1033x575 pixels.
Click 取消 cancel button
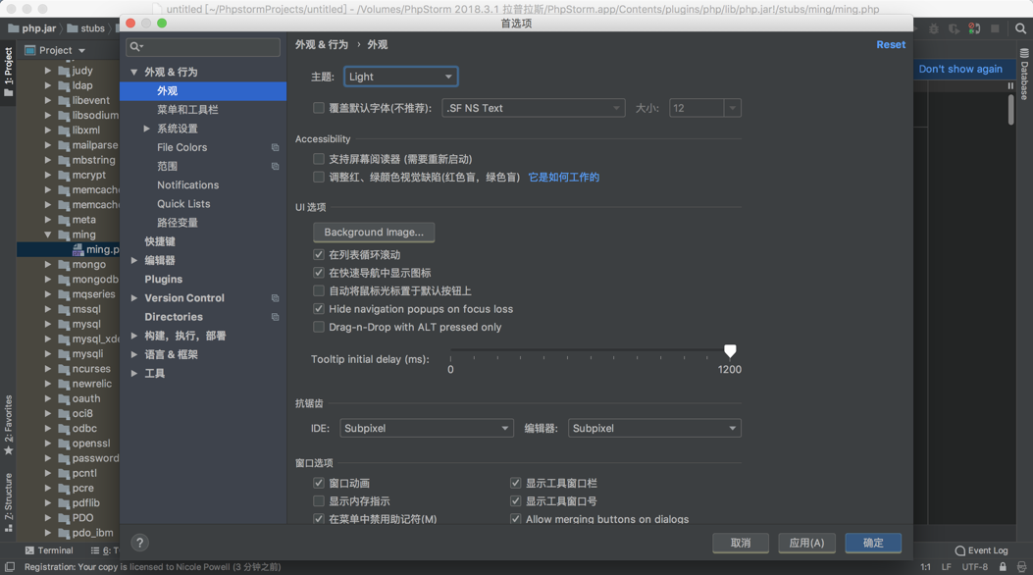click(741, 543)
